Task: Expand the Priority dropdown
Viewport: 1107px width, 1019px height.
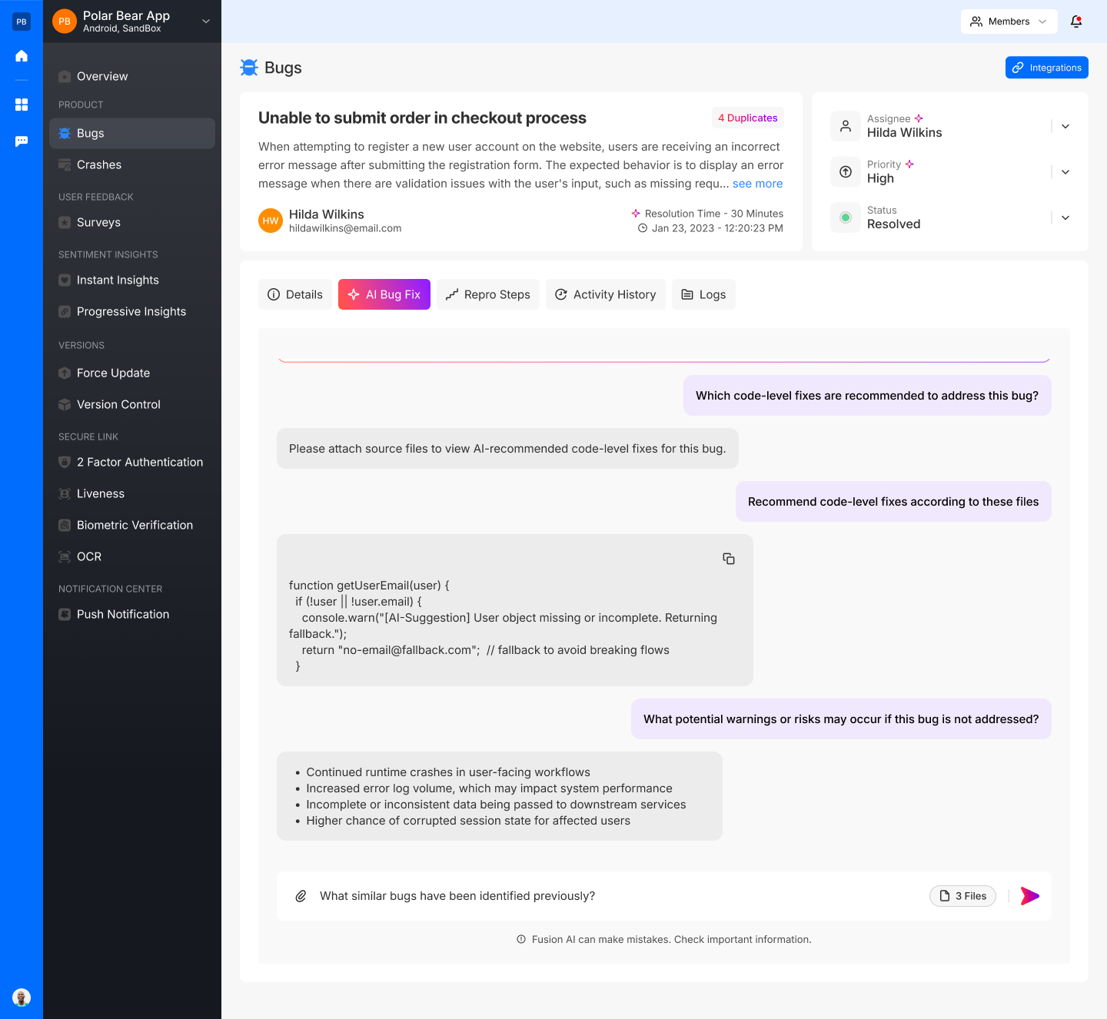Action: click(1065, 172)
